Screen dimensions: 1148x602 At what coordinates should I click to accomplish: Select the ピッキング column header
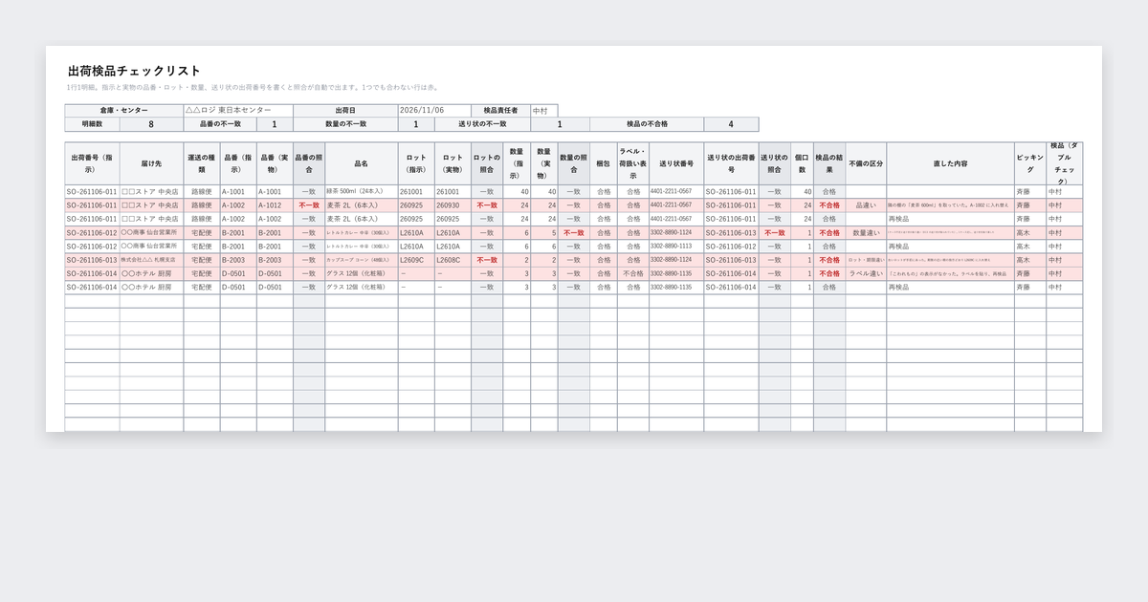(x=1030, y=163)
